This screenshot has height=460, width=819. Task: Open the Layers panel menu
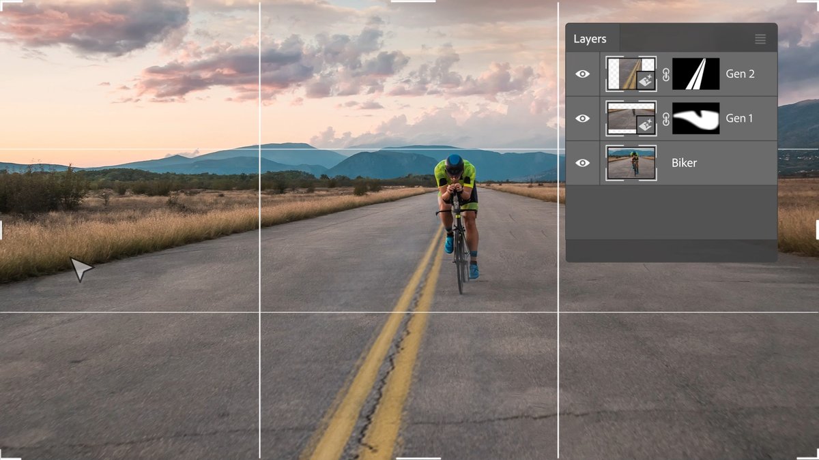[x=760, y=39]
